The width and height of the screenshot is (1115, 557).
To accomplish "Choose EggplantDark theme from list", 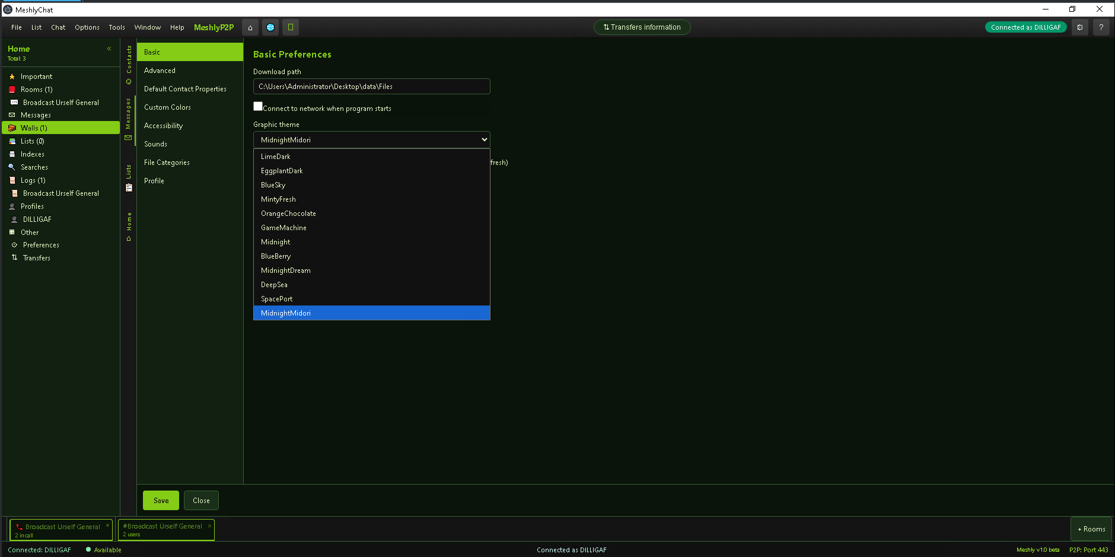I will click(x=372, y=171).
